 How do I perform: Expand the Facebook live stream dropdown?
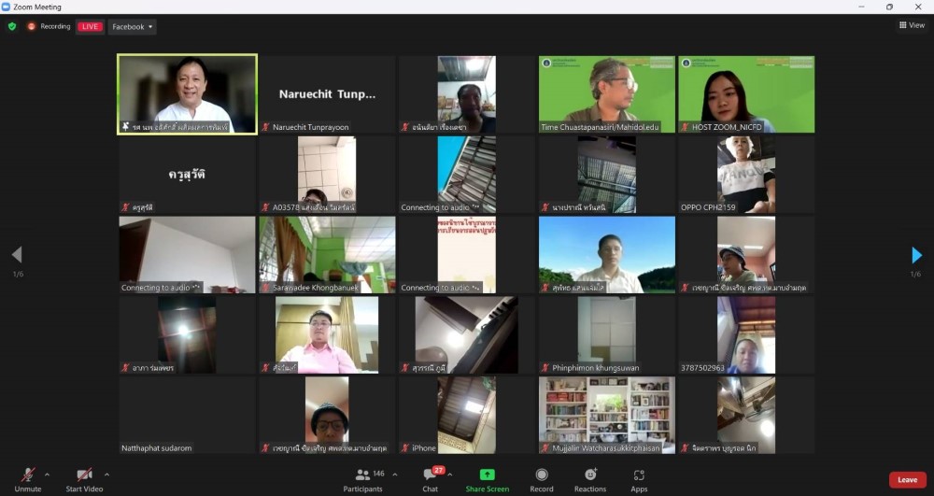point(133,26)
